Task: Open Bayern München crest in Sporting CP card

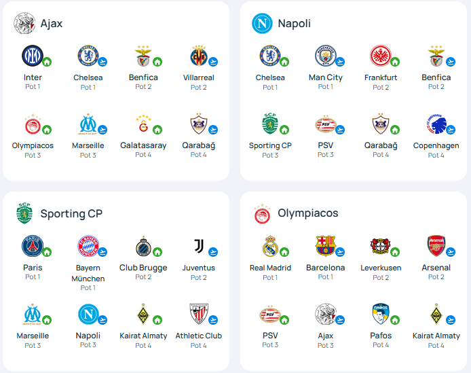Action: pos(88,246)
